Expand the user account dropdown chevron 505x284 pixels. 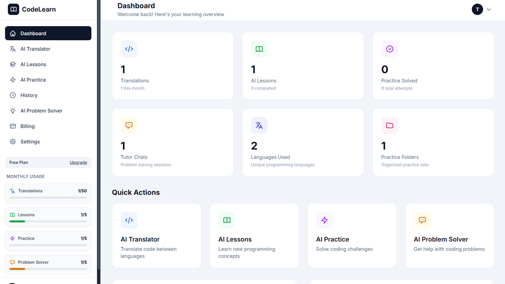(x=489, y=9)
